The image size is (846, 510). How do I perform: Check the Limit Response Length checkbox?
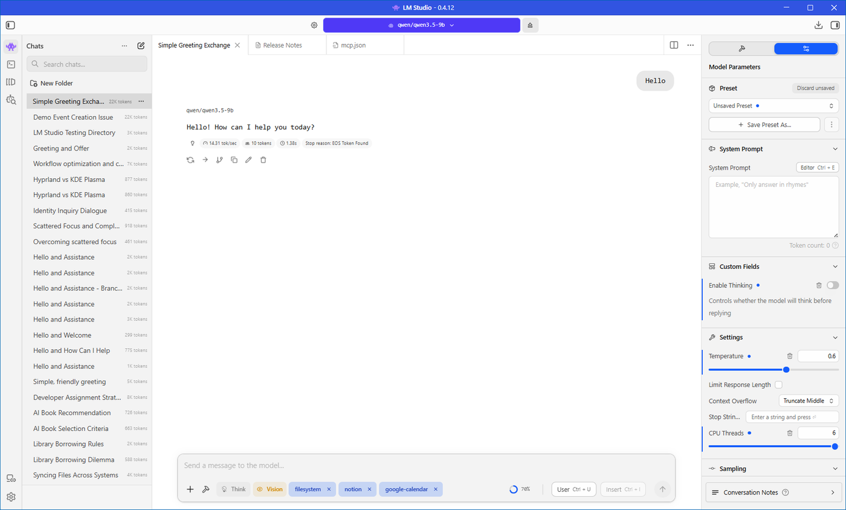pyautogui.click(x=778, y=385)
